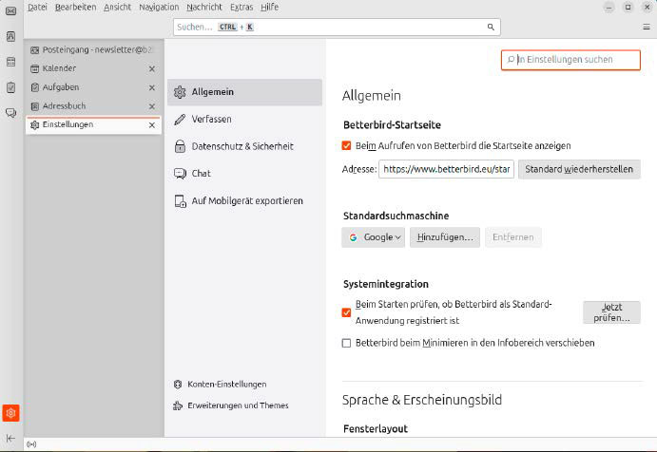This screenshot has width=657, height=452.
Task: Click the Entfernen search engine button
Action: 512,237
